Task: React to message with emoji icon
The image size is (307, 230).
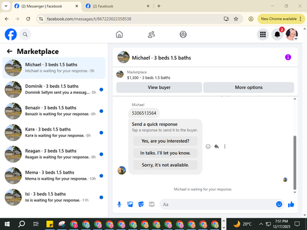Action: pyautogui.click(x=208, y=147)
